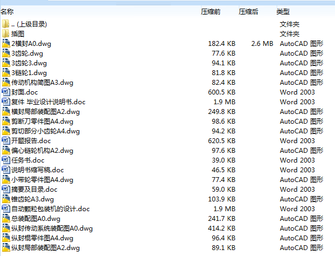Click the 摘要及目录.doc Word icon
Screen dimensions: 335x256
click(6, 189)
